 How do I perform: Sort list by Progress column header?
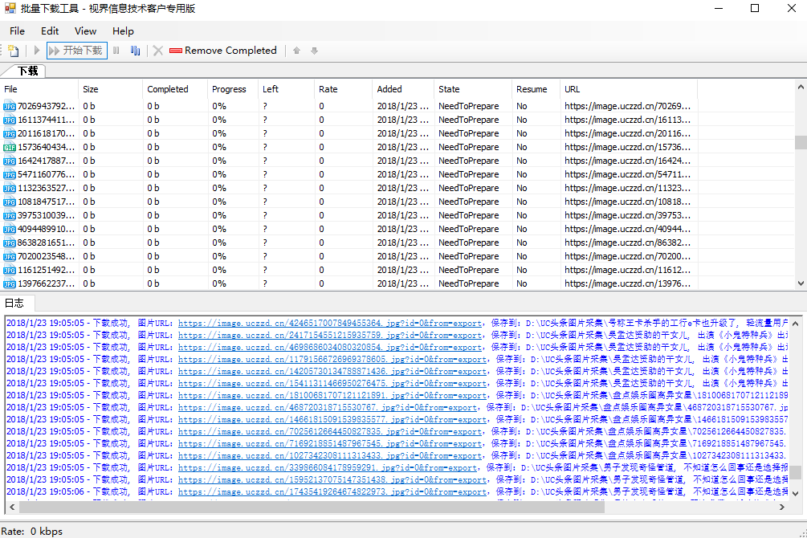229,89
